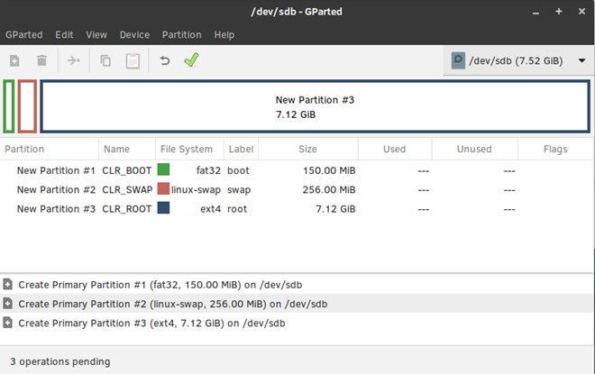595x374 pixels.
Task: Open the Device menu
Action: pyautogui.click(x=134, y=35)
